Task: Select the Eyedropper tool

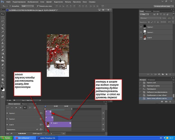Action: pyautogui.click(x=2, y=32)
